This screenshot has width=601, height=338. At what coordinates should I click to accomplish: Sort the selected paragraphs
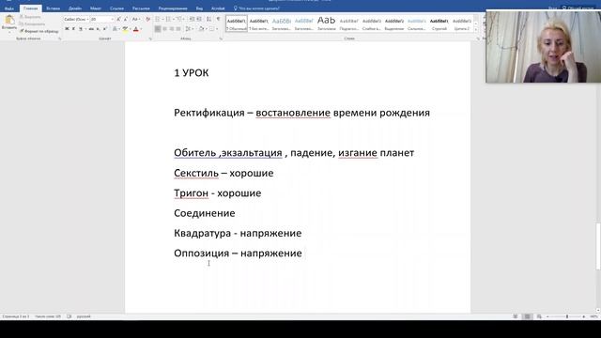point(208,19)
